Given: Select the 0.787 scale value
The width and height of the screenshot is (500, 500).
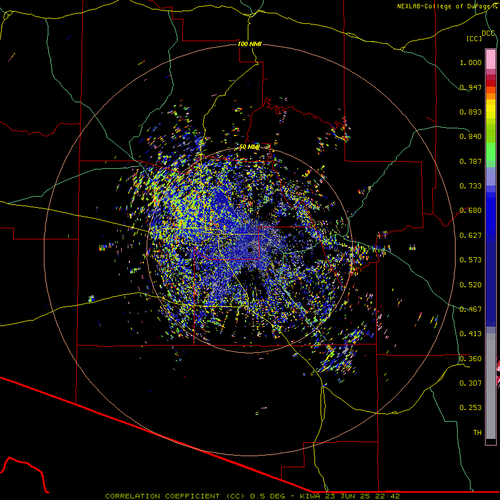Looking at the screenshot, I should pyautogui.click(x=471, y=161).
